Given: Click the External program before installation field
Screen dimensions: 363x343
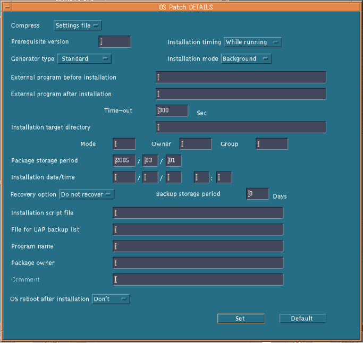Looking at the screenshot, I should pyautogui.click(x=241, y=78).
